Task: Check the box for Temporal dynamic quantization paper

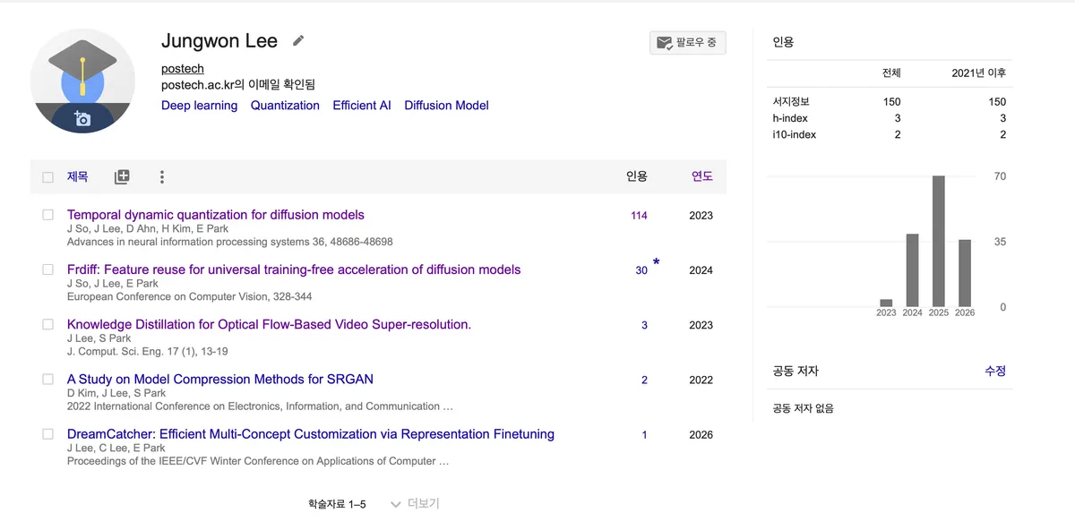Action: (x=48, y=215)
